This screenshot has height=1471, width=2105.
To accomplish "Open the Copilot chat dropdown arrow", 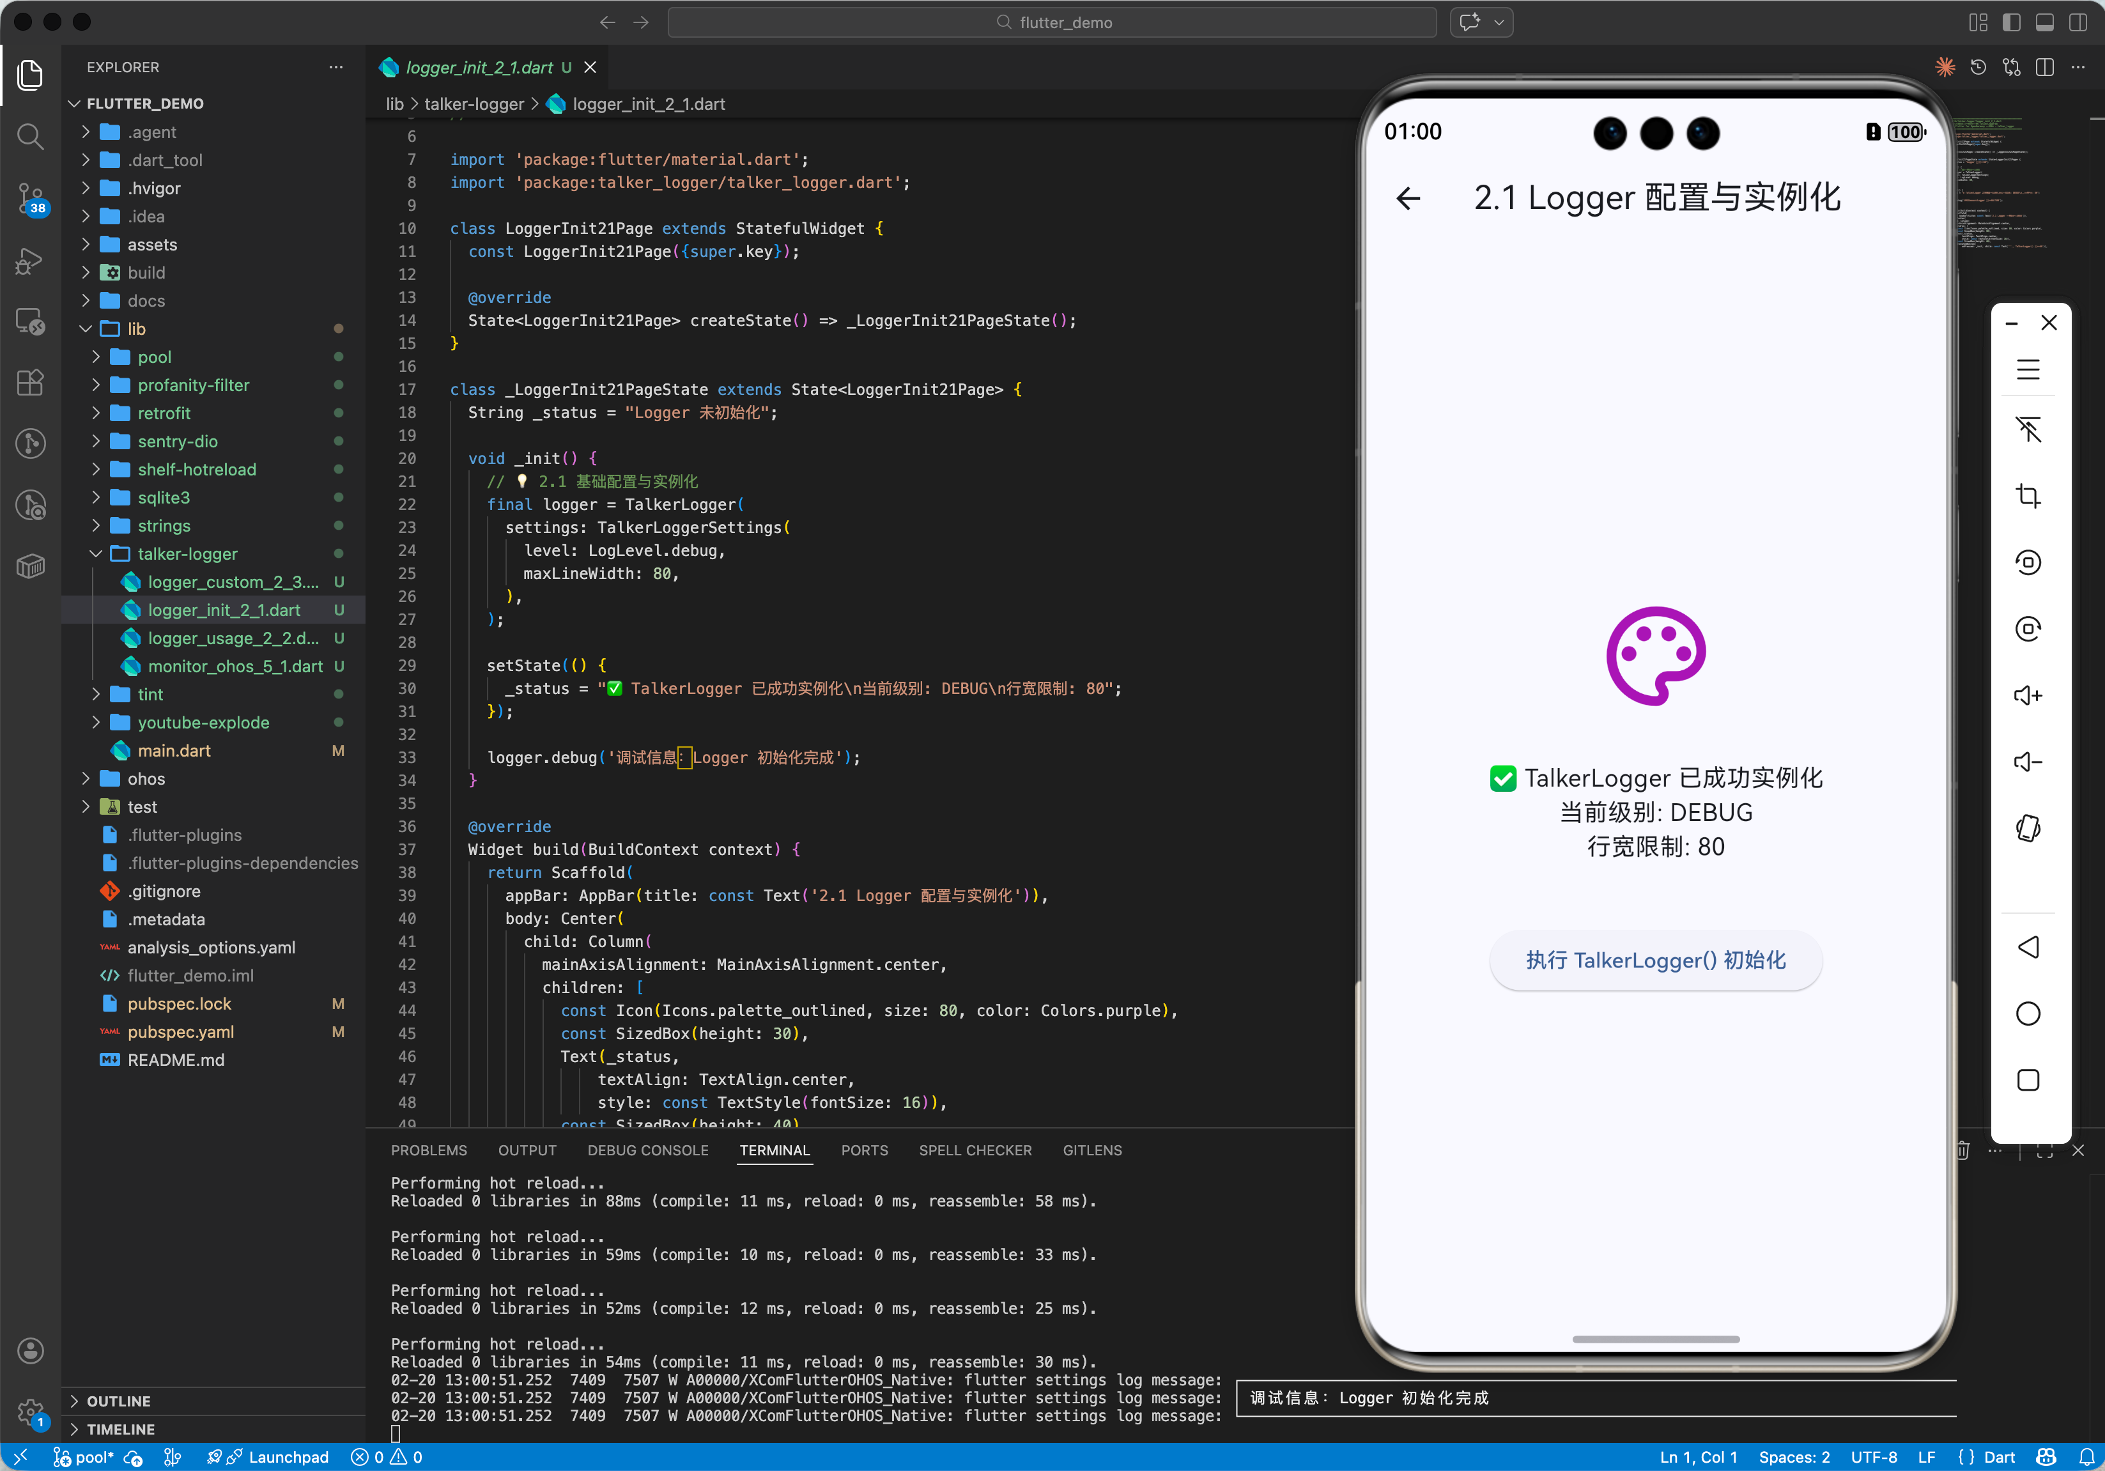I will click(1499, 22).
